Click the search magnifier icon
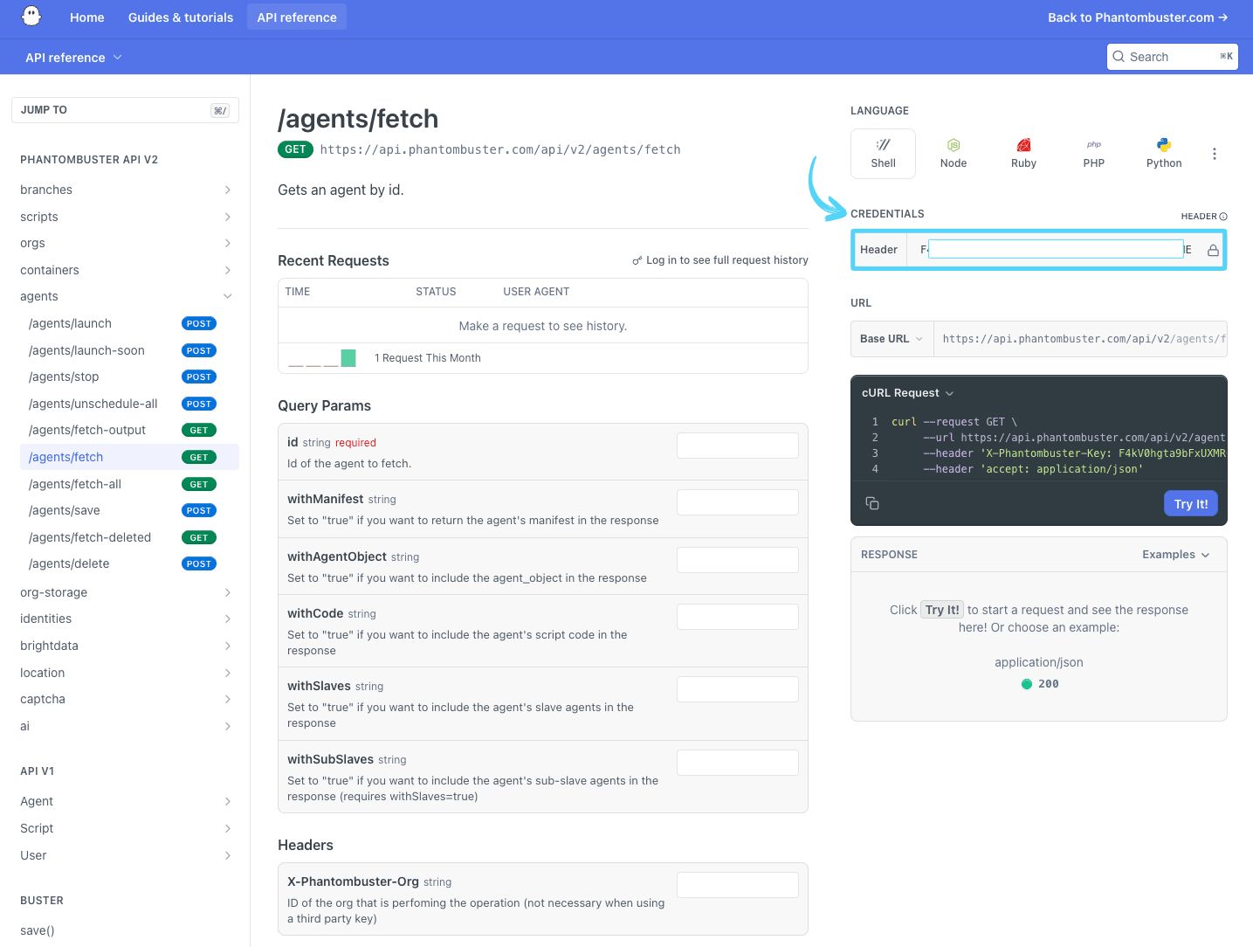This screenshot has height=947, width=1253. coord(1119,57)
